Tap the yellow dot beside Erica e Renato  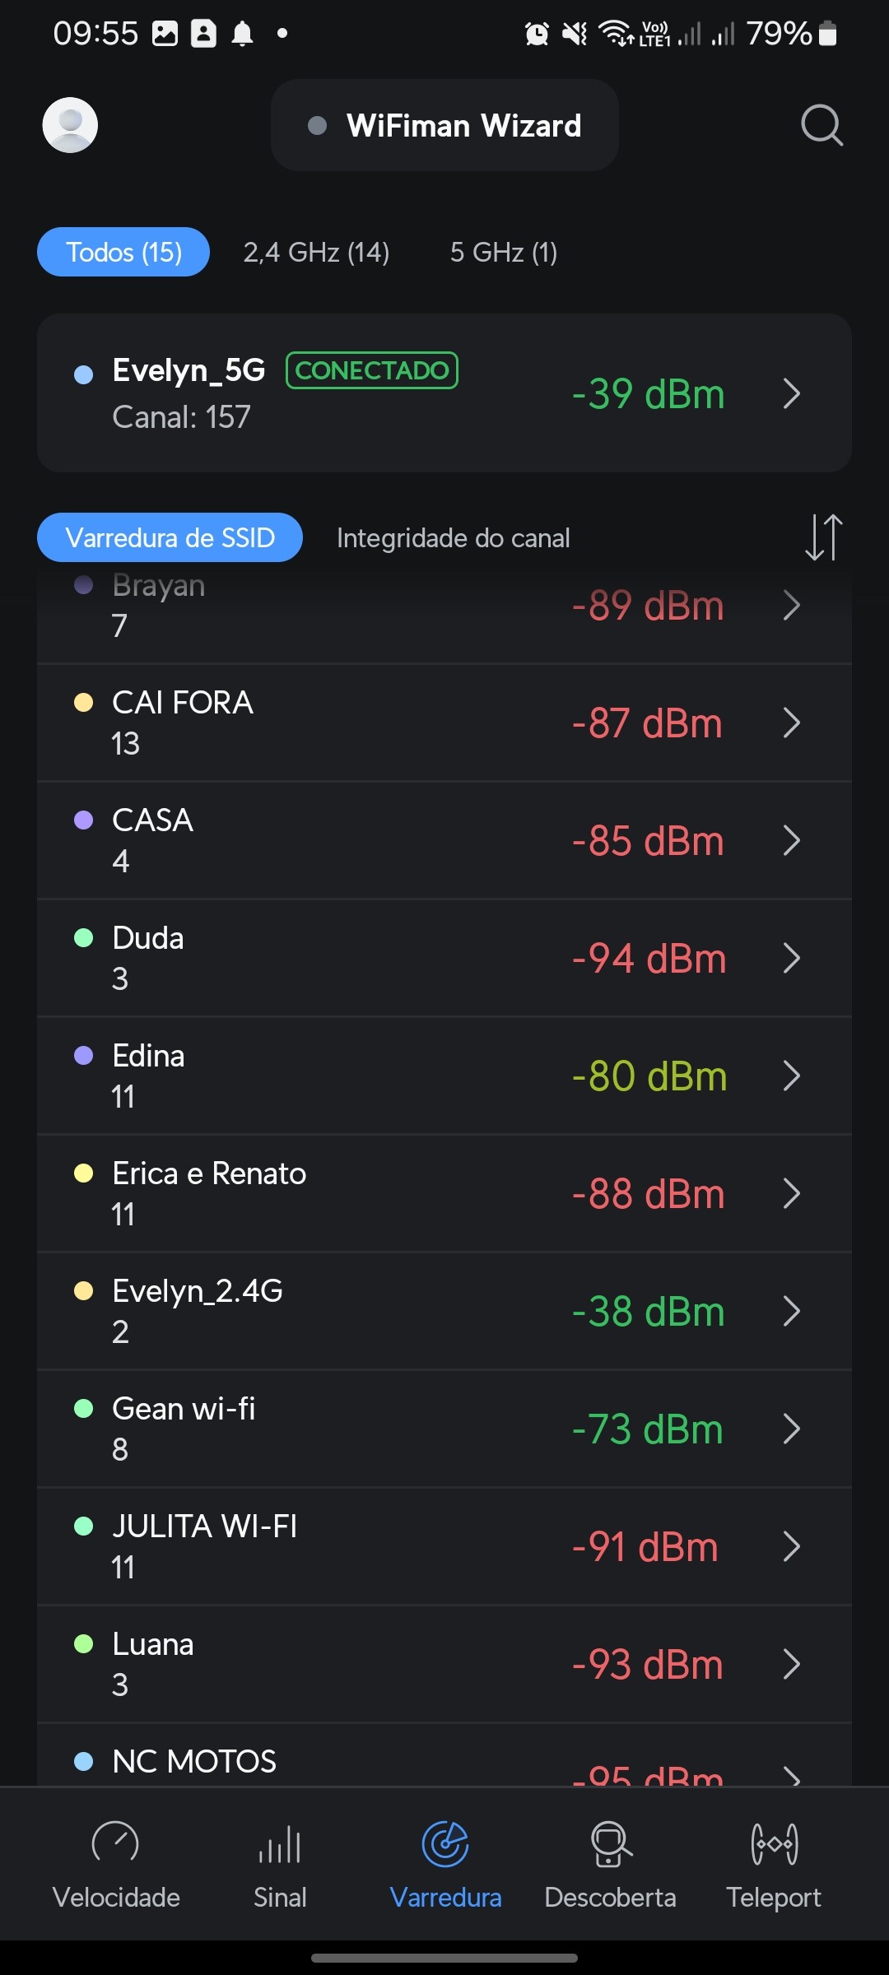click(84, 1173)
